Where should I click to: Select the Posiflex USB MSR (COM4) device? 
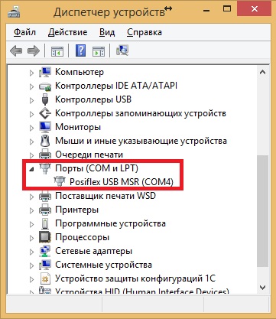(122, 182)
